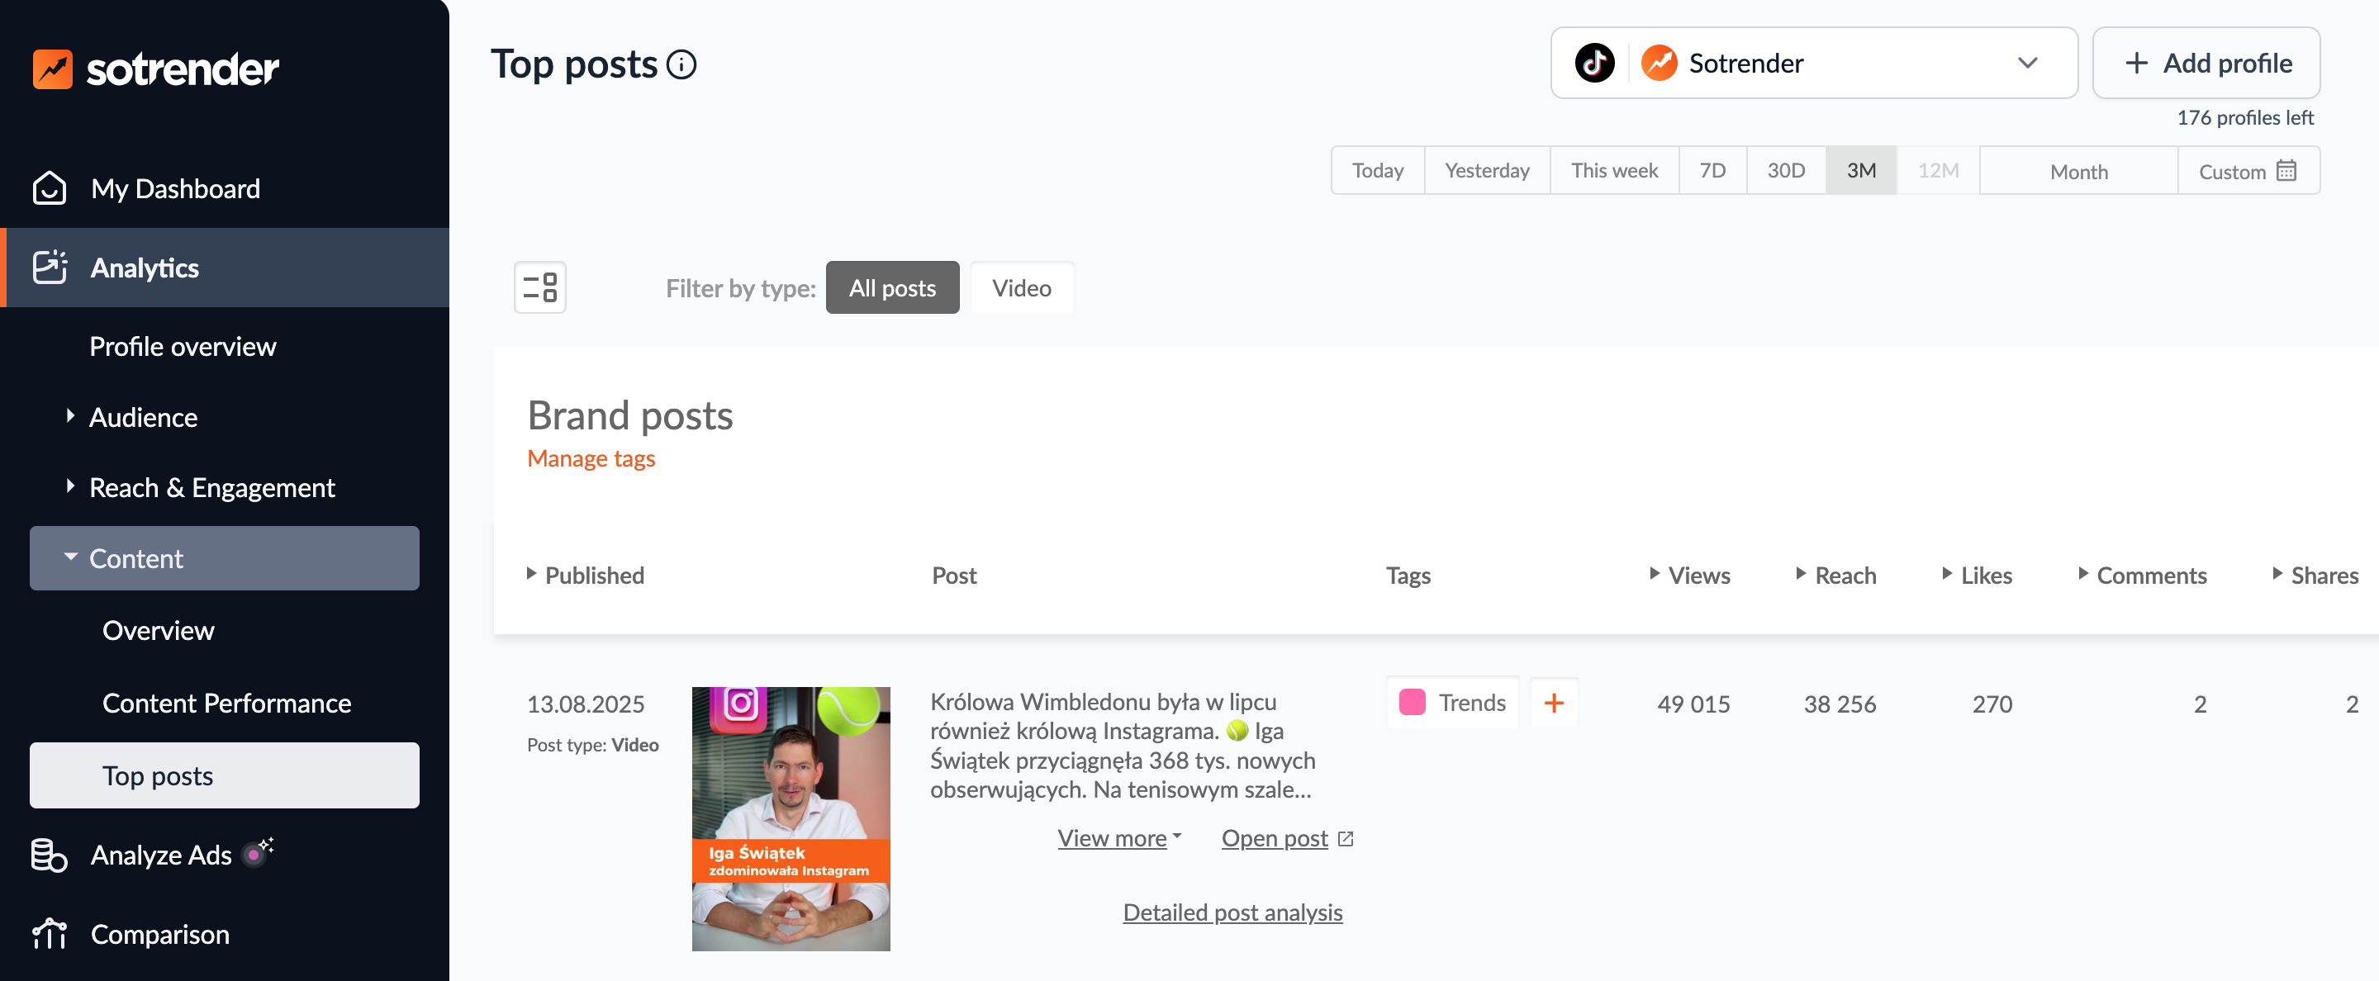Click the Add profile button
This screenshot has height=981, width=2379.
click(2206, 63)
